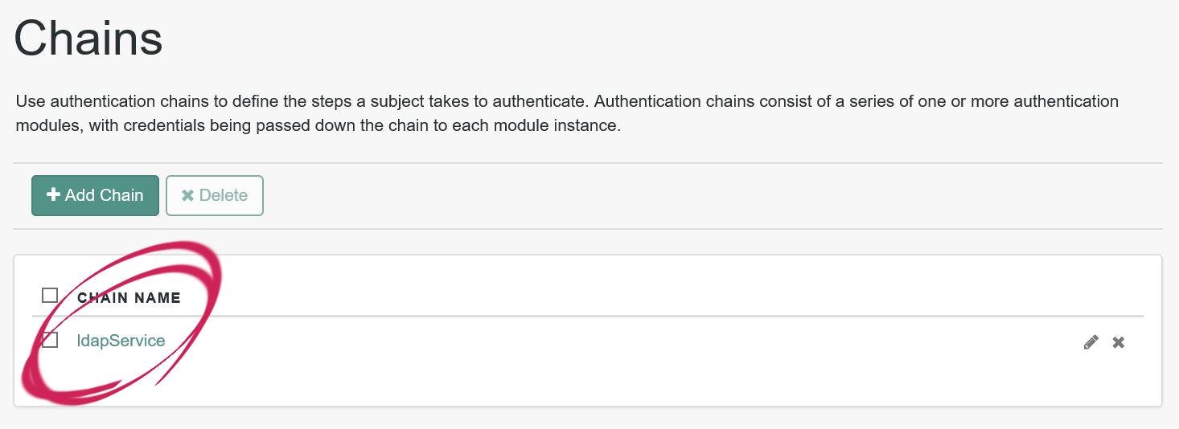Click the "Delete" text label
The width and height of the screenshot is (1179, 429).
point(224,195)
